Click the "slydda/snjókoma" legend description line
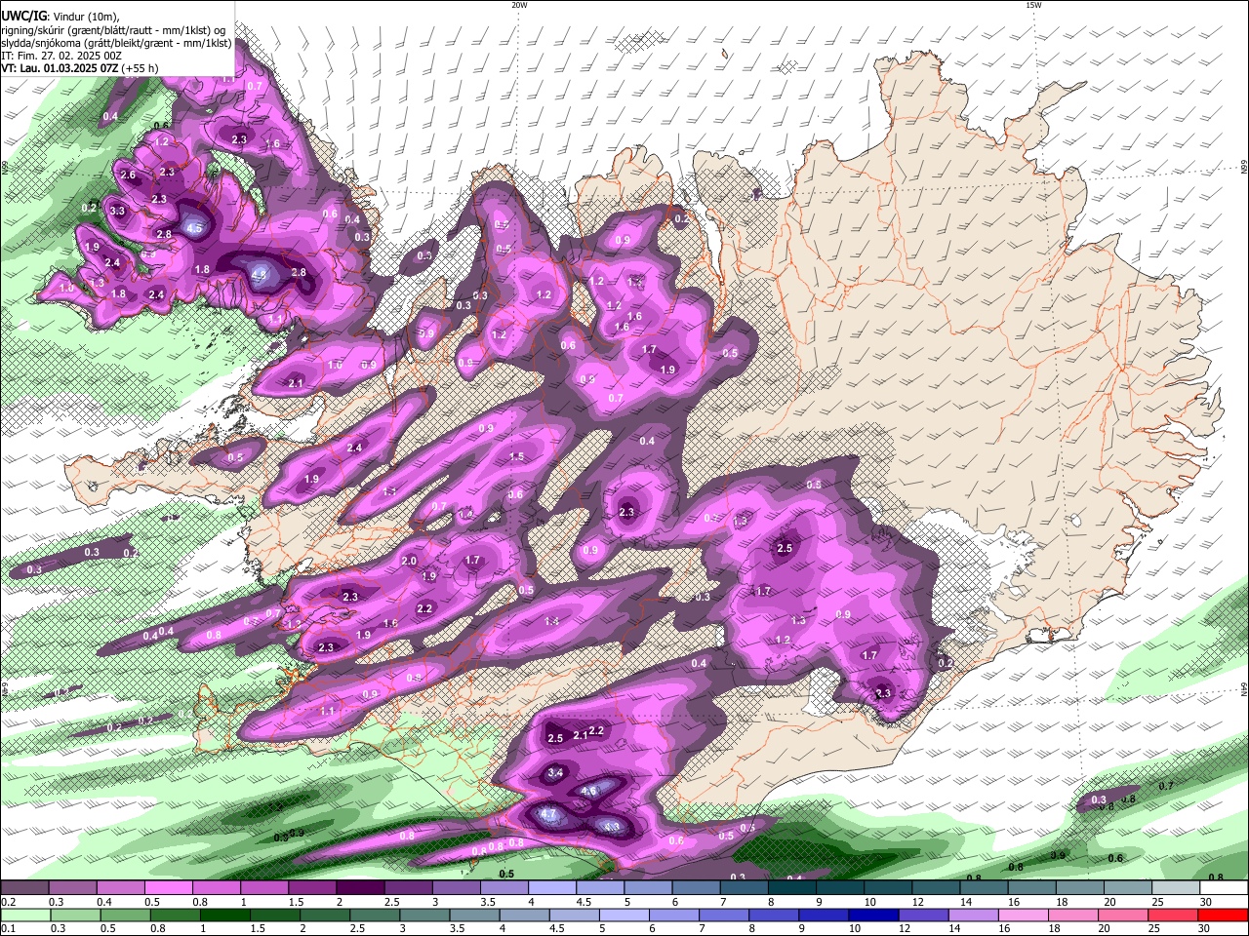This screenshot has width=1249, height=936. 116,42
